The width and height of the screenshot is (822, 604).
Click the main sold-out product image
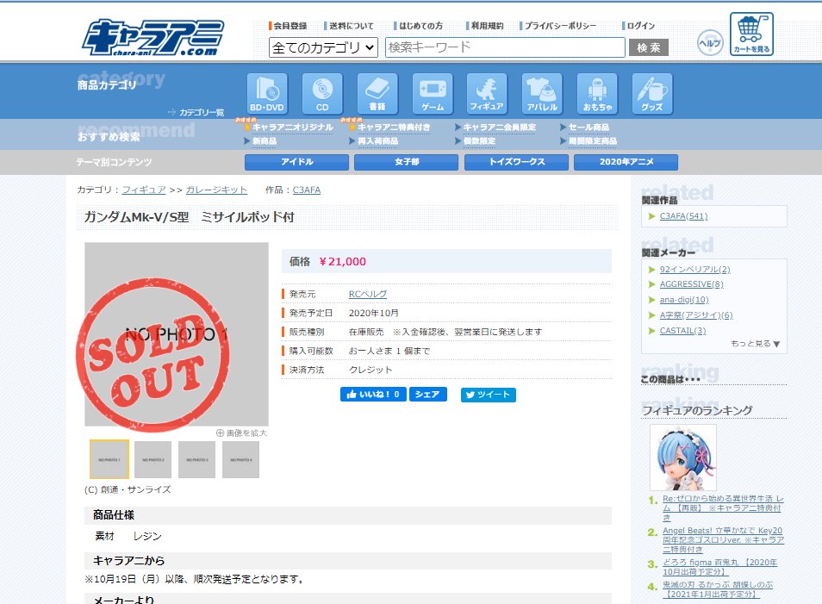click(176, 334)
